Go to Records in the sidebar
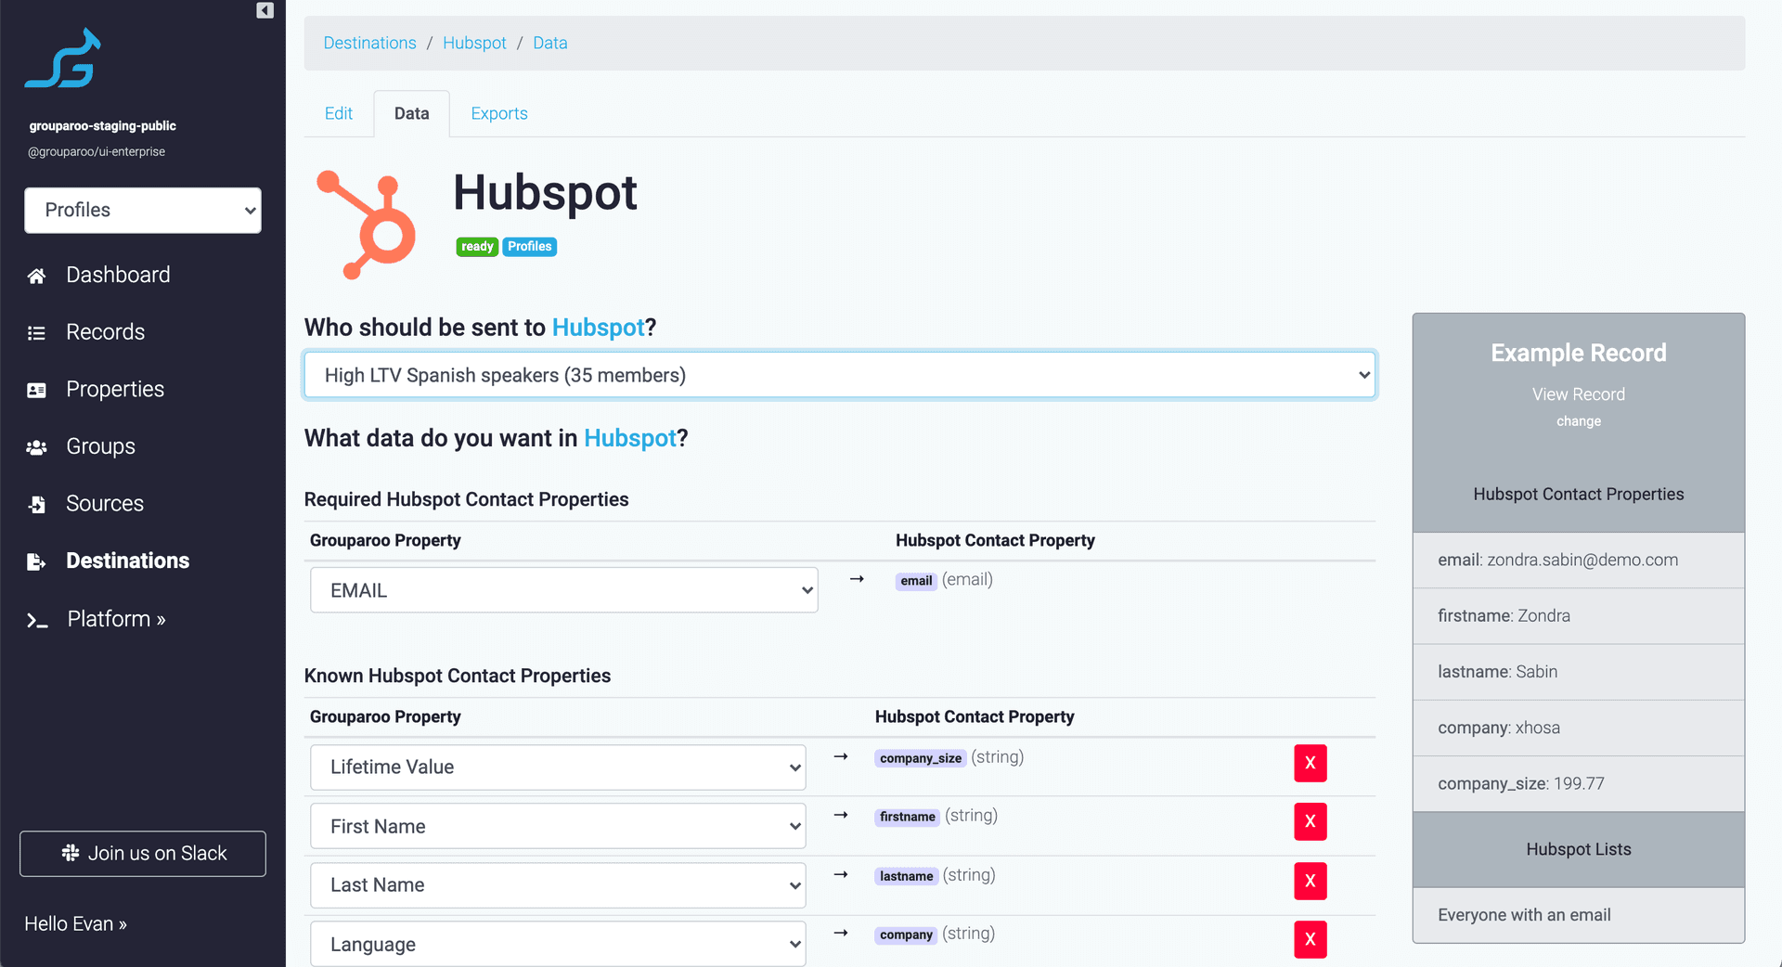The image size is (1782, 967). point(105,332)
